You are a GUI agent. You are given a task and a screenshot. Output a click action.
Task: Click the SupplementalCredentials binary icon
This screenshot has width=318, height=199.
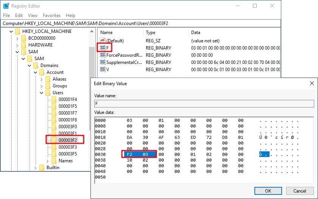102,62
